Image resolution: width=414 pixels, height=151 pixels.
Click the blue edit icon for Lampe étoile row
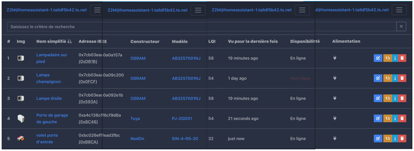click(x=378, y=98)
